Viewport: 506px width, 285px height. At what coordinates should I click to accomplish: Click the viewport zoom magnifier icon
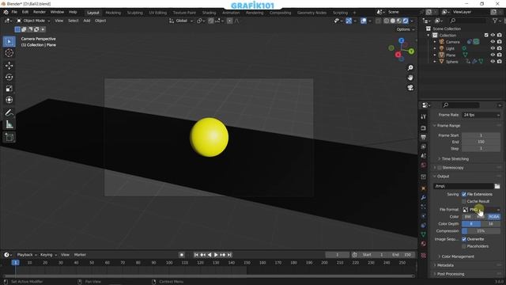(x=410, y=68)
